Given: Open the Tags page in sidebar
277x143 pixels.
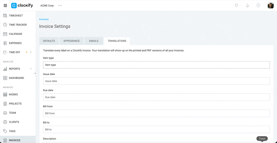Looking at the screenshot, I should pos(12,131).
